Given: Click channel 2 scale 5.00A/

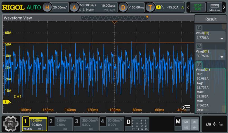Looking at the screenshot, I should 61,121.
